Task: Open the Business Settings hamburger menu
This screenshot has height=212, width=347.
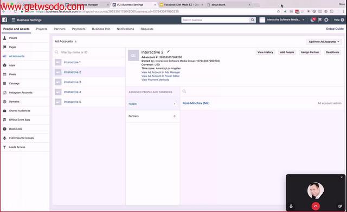Action: pyautogui.click(x=14, y=20)
